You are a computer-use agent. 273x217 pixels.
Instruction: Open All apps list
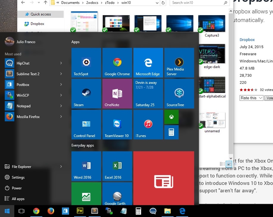pyautogui.click(x=18, y=199)
